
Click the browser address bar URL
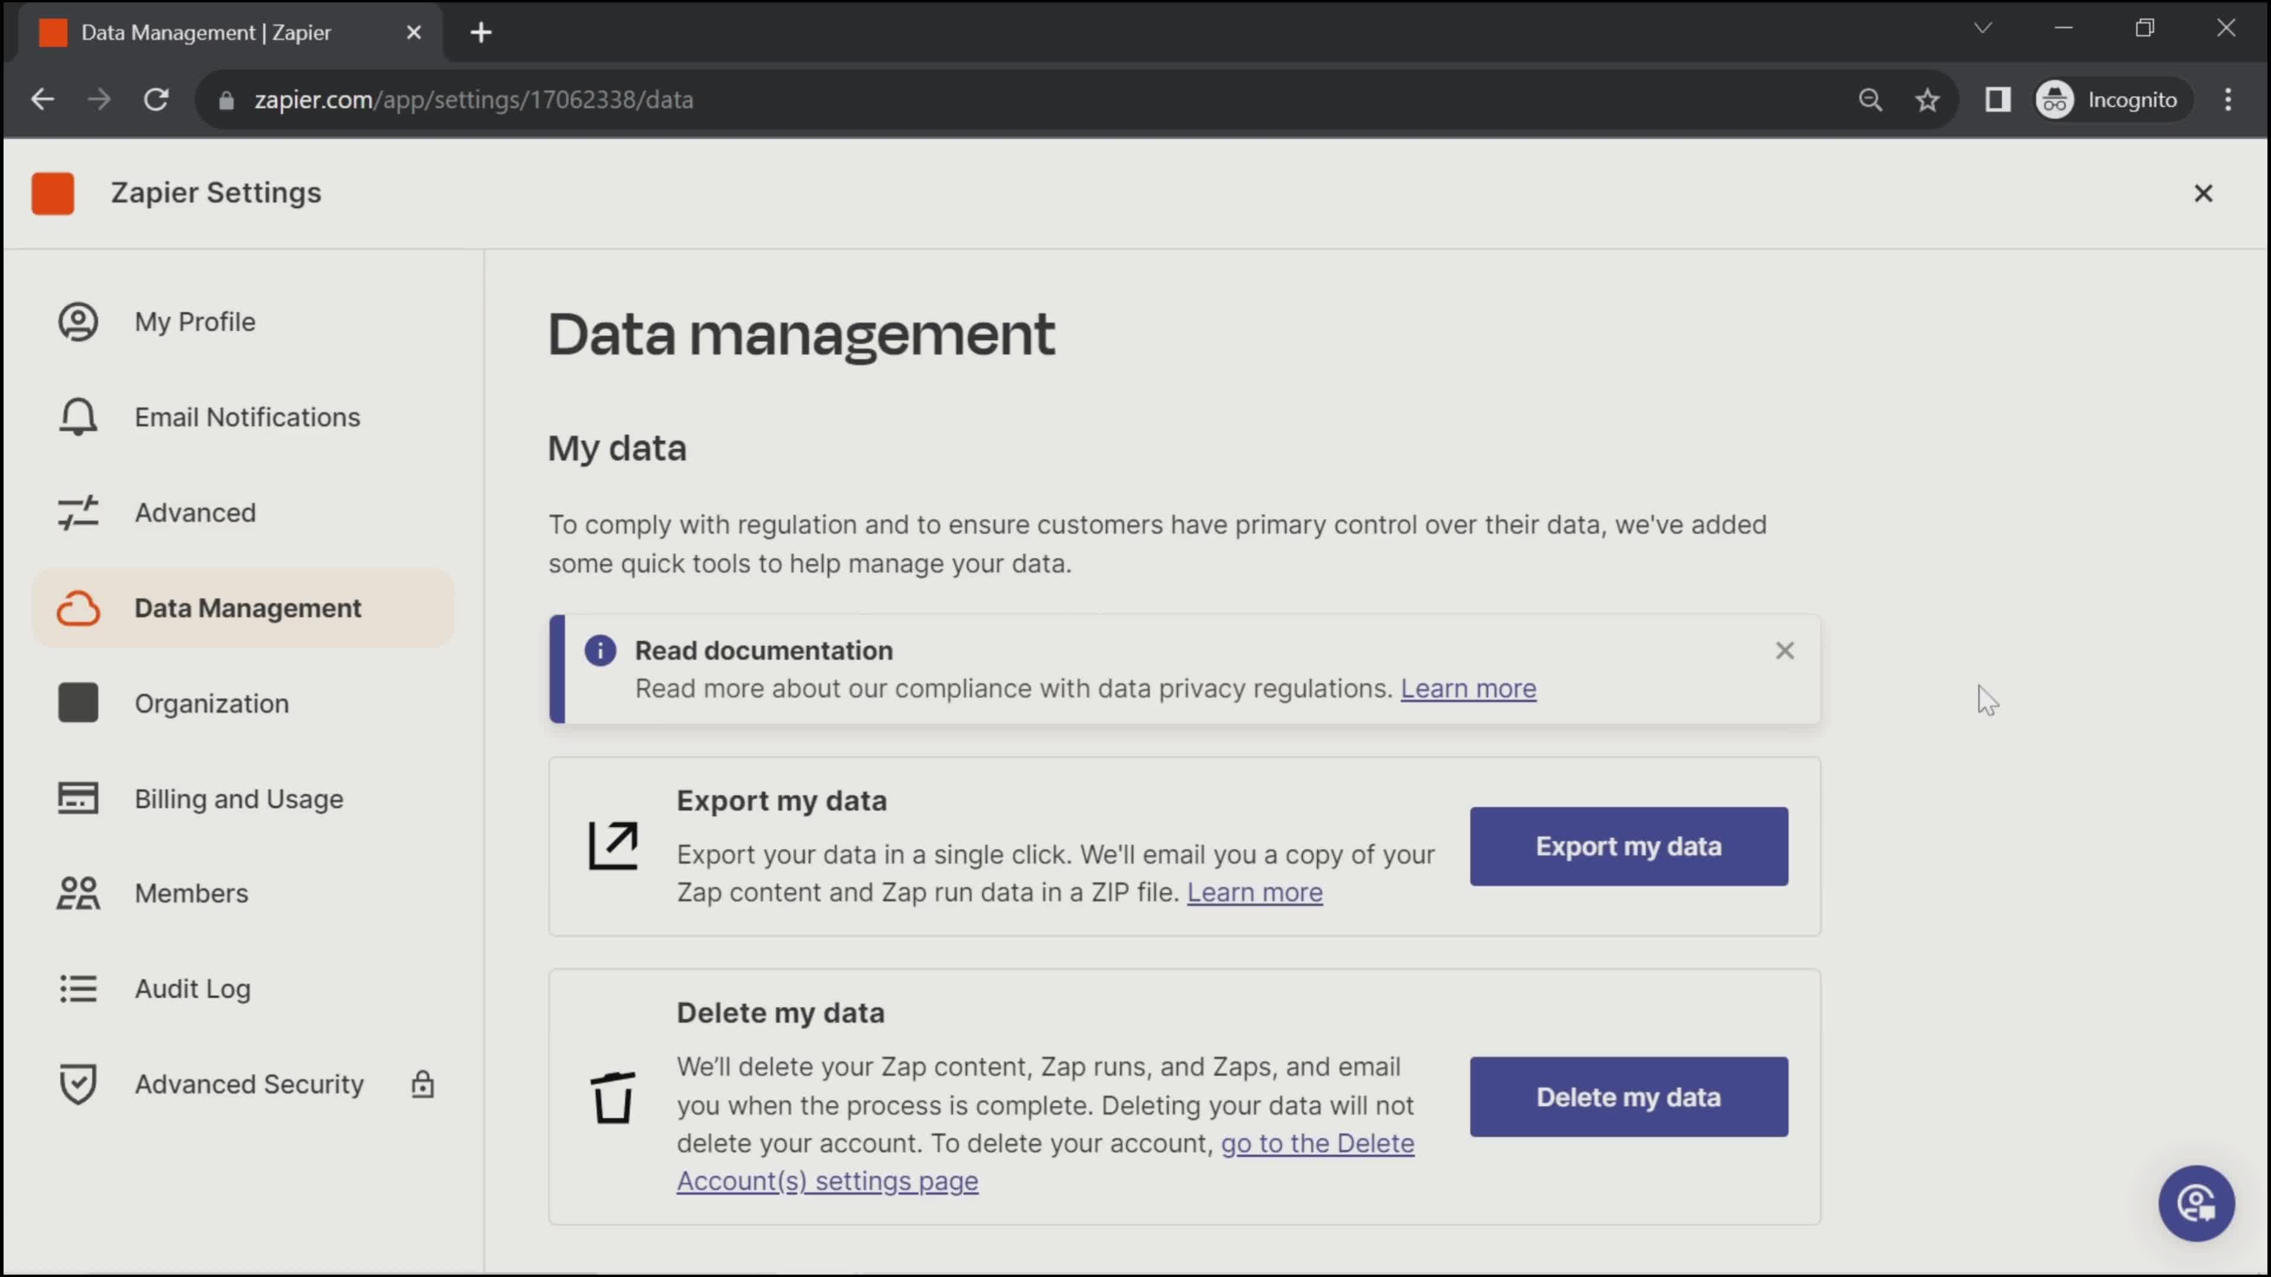473,99
